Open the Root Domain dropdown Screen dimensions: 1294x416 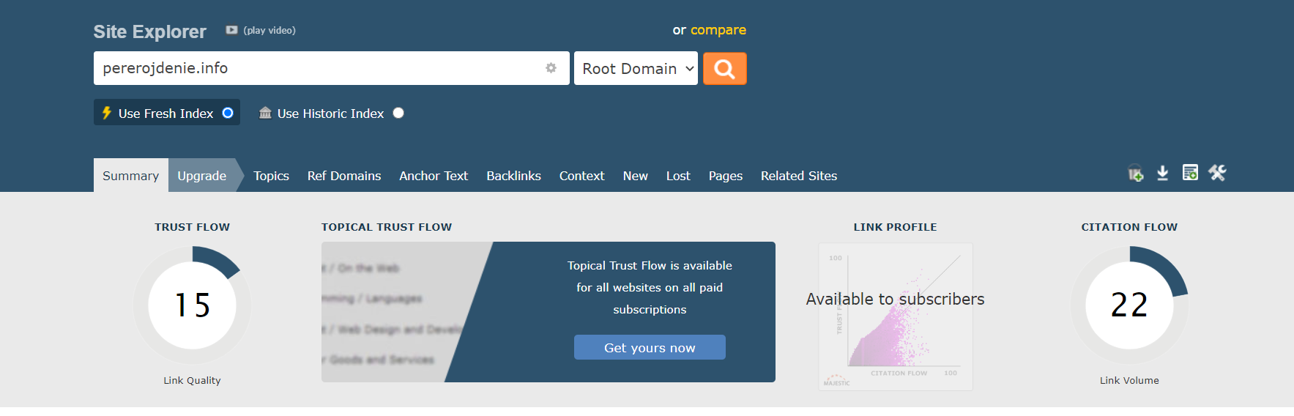(636, 68)
